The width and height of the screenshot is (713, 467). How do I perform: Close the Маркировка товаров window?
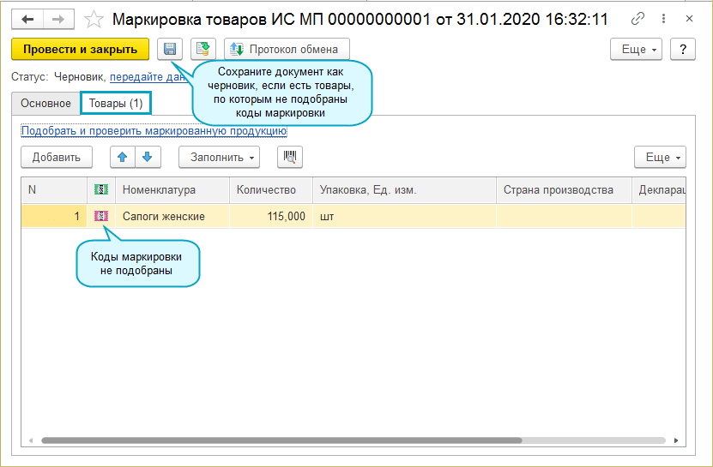pos(689,19)
